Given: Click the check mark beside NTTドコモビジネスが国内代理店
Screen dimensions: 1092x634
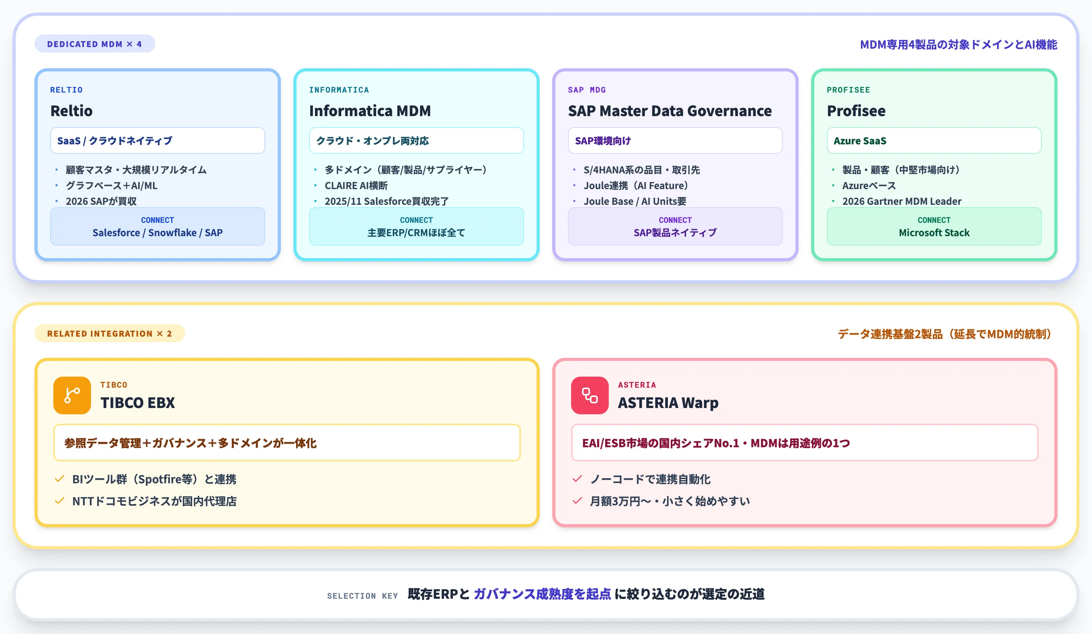Looking at the screenshot, I should pyautogui.click(x=60, y=501).
